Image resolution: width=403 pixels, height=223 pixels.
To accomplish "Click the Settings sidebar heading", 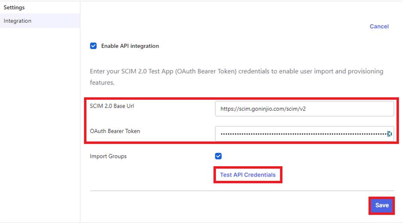I will 14,7.
